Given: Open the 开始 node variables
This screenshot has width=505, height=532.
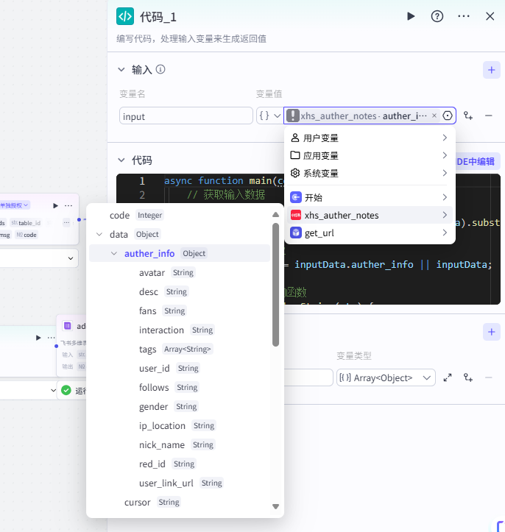Looking at the screenshot, I should click(x=370, y=197).
